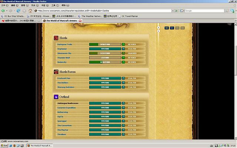Click Frostwolf Clan faction name
The image size is (237, 148).
[64, 78]
